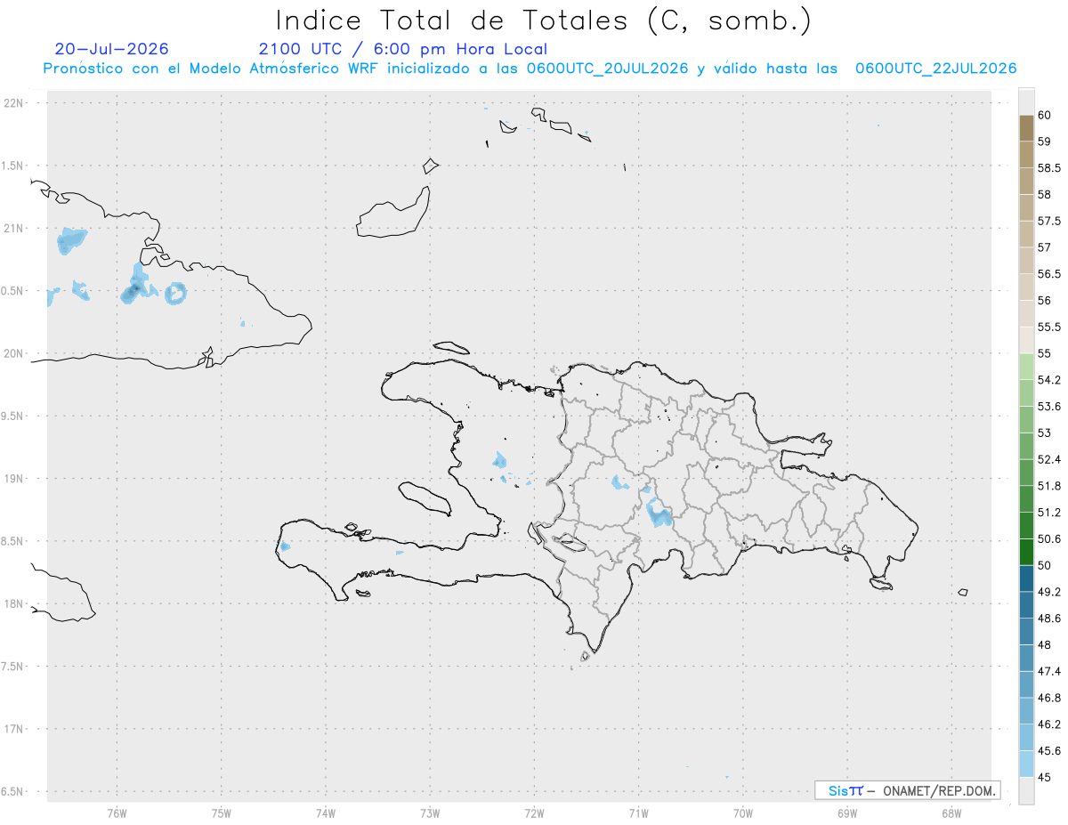Select the dark brown legend swatch below 60
The image size is (1068, 825).
pos(1026,128)
